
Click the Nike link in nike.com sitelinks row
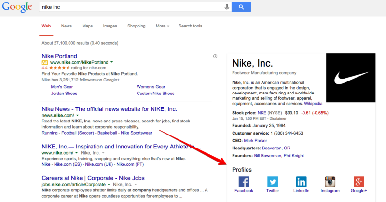click(x=46, y=164)
